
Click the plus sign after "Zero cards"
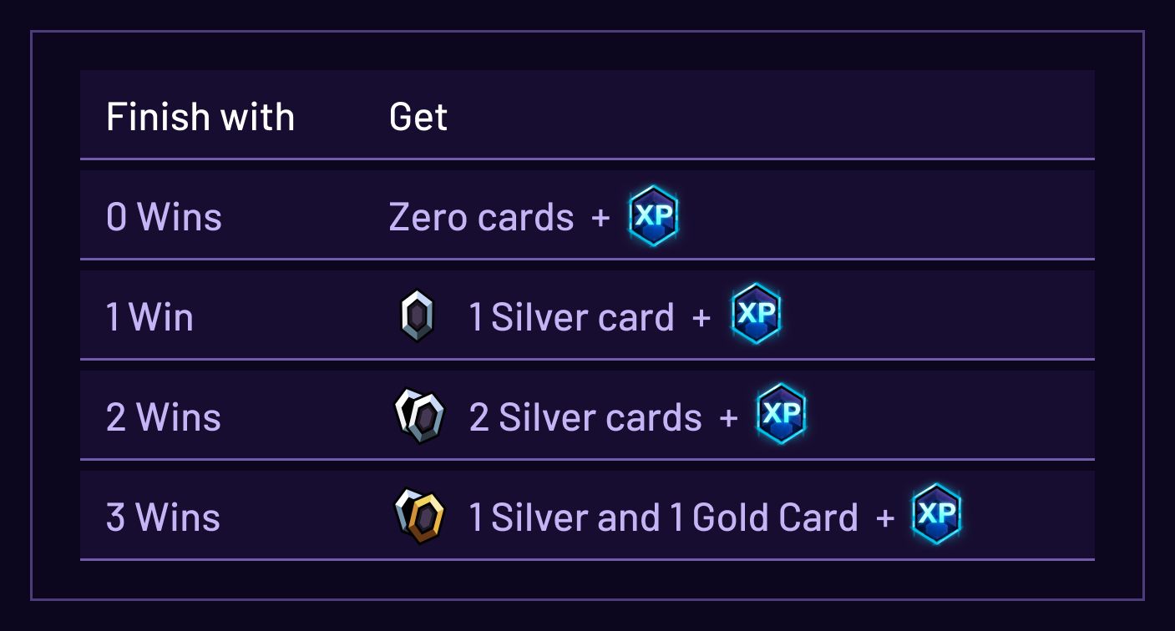click(x=600, y=219)
